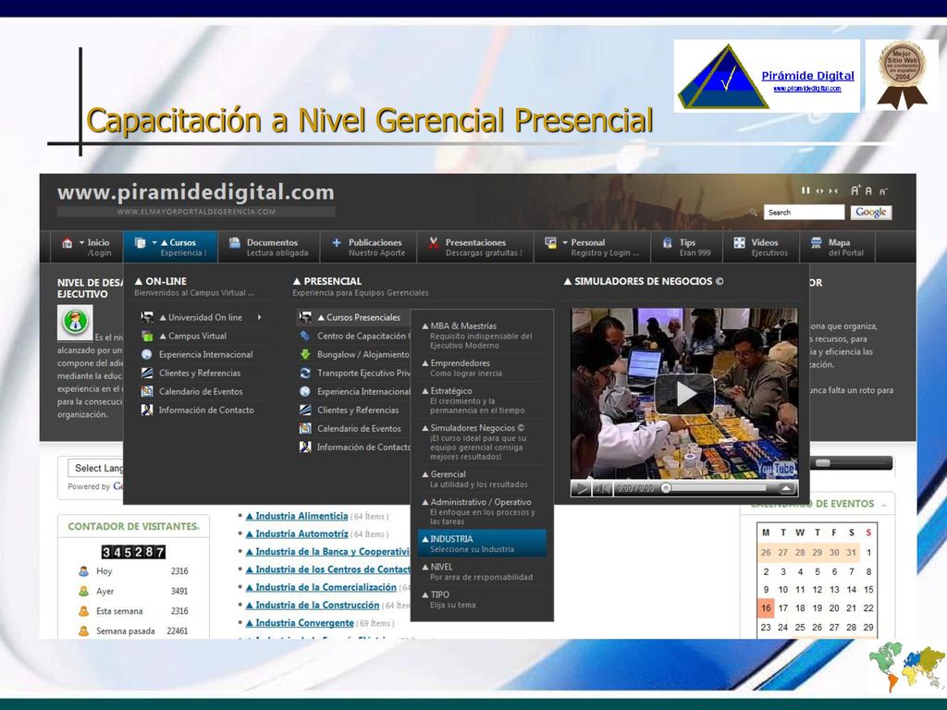Select MBA & Maestrías submenu entry
947x710 pixels.
[482, 335]
